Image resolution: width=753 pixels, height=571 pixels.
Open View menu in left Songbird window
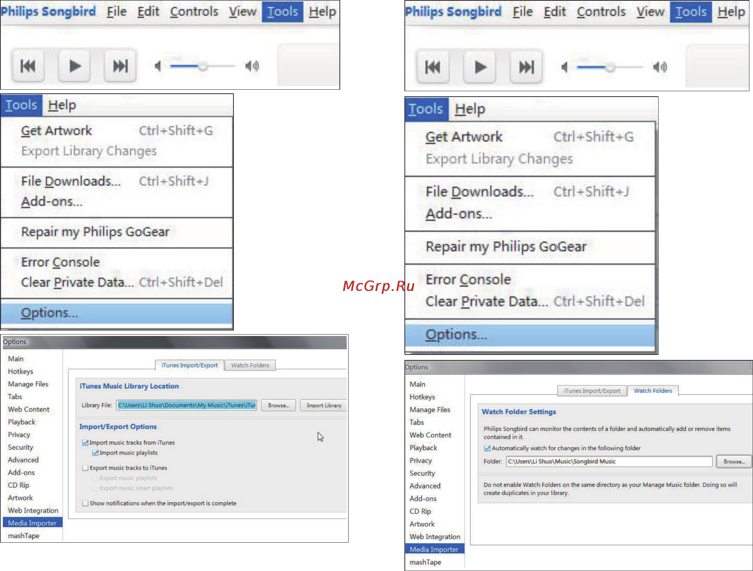point(242,12)
